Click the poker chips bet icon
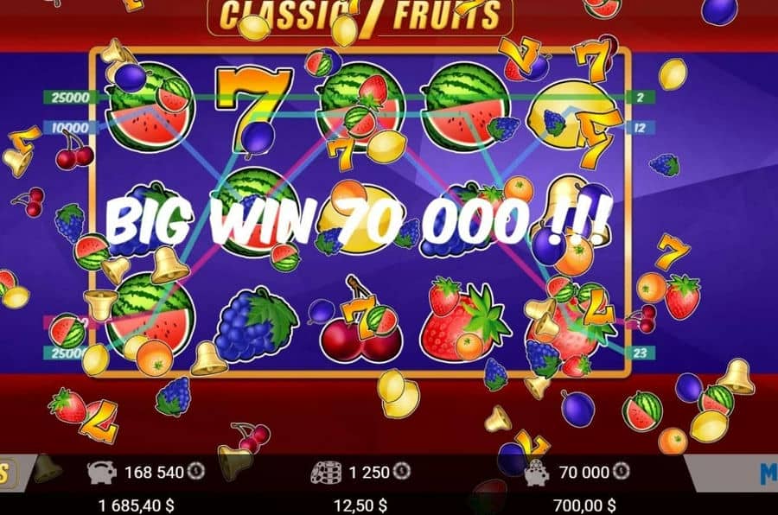Screen dimensions: 778x515 coord(326,472)
